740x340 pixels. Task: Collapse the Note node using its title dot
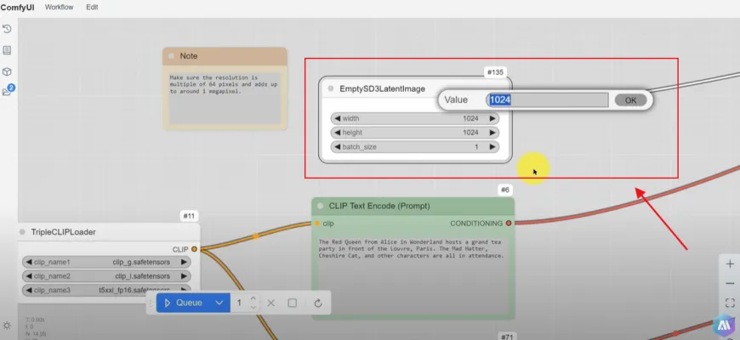tap(171, 56)
